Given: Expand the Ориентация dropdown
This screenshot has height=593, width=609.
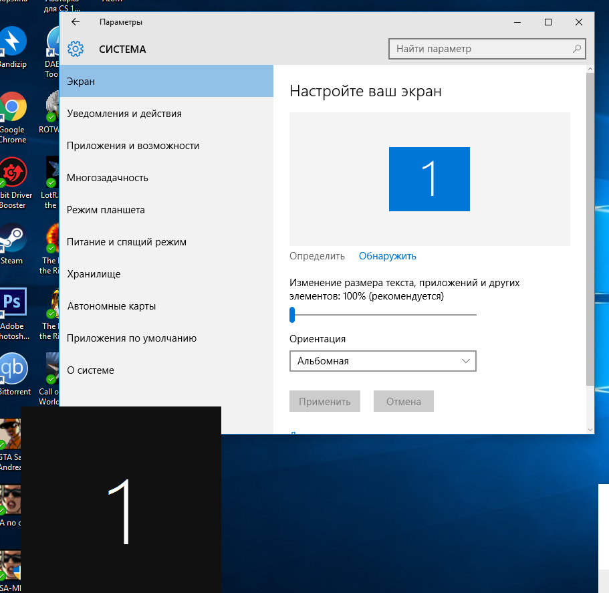Looking at the screenshot, I should tap(382, 361).
